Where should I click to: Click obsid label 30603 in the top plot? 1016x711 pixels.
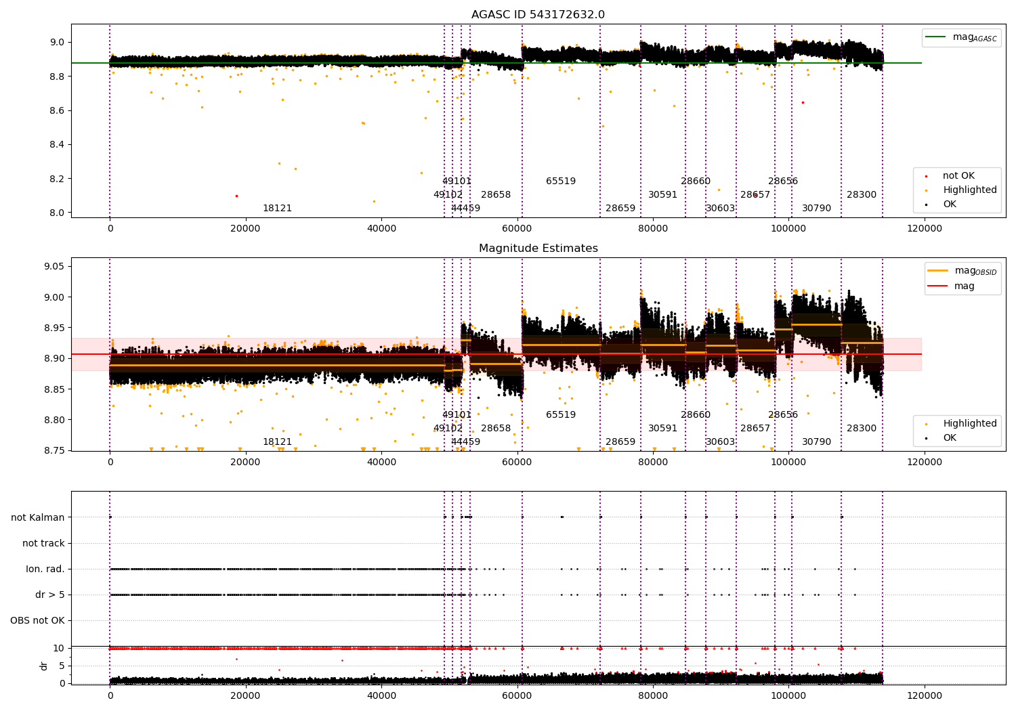[720, 209]
